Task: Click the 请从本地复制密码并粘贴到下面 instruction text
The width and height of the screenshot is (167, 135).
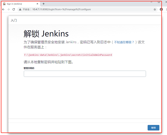Action: (49, 62)
